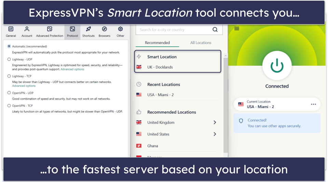Select Lightway - UDP protocol
Viewport: 328px width, 182px height.
click(9, 59)
